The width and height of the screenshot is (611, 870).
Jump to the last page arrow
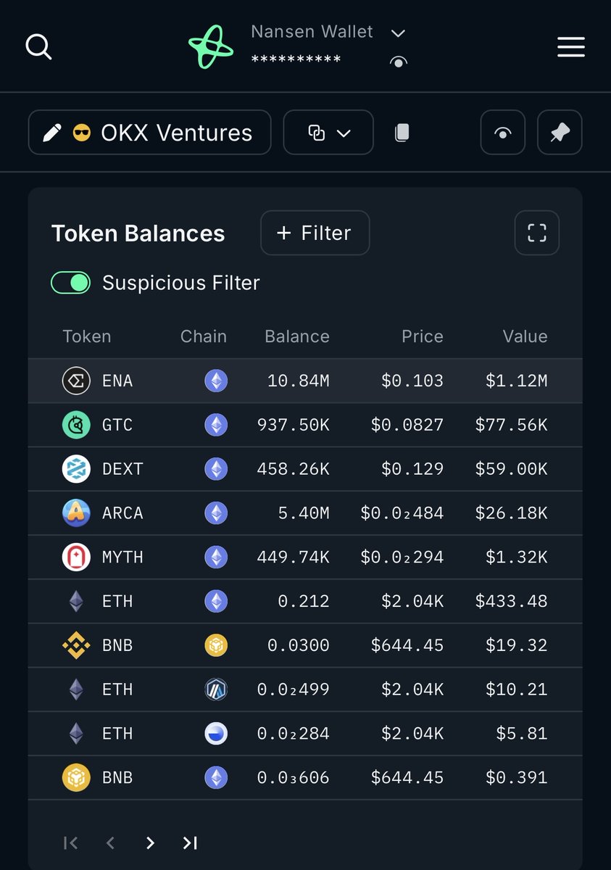click(190, 842)
